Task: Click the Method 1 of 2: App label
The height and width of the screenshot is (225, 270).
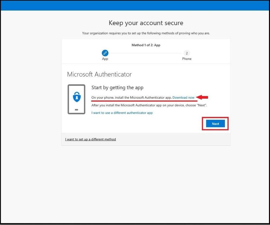Action: click(146, 45)
